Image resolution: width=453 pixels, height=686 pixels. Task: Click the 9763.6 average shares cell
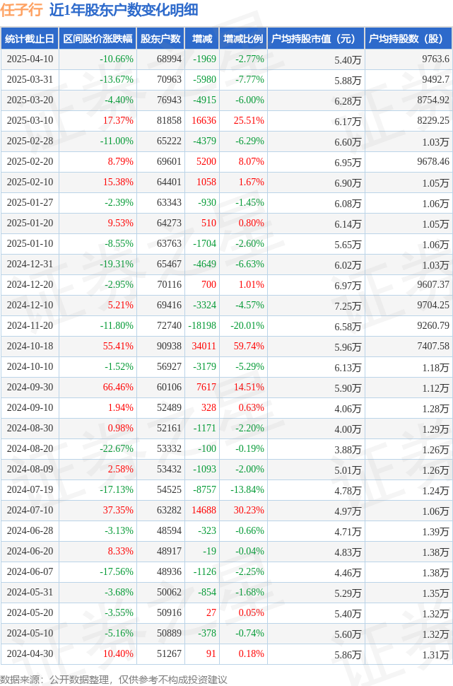435,59
